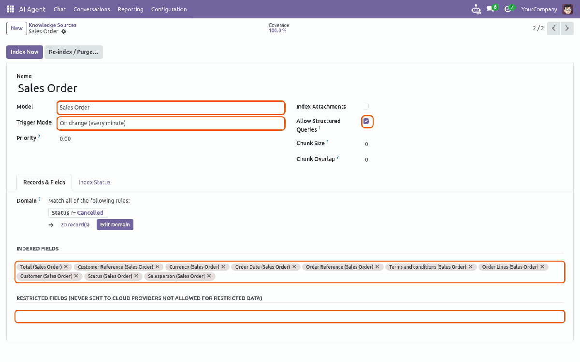Select the Records & Fields tab
This screenshot has height=362, width=580.
[44, 182]
